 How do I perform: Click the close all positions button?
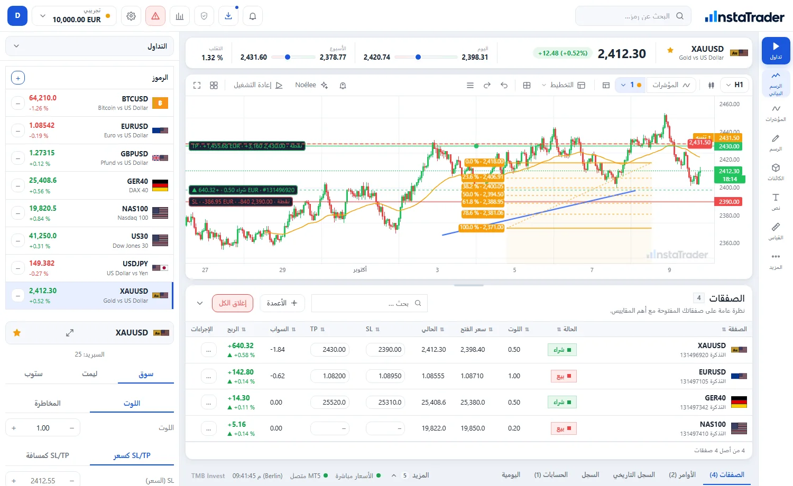(x=233, y=303)
